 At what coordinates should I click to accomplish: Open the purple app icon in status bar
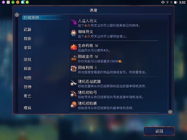click(4, 2)
